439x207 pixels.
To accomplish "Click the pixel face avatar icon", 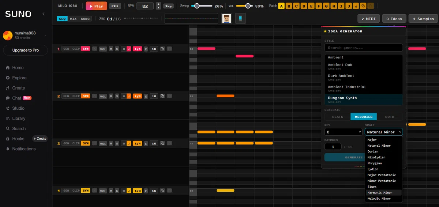I will pyautogui.click(x=227, y=19).
